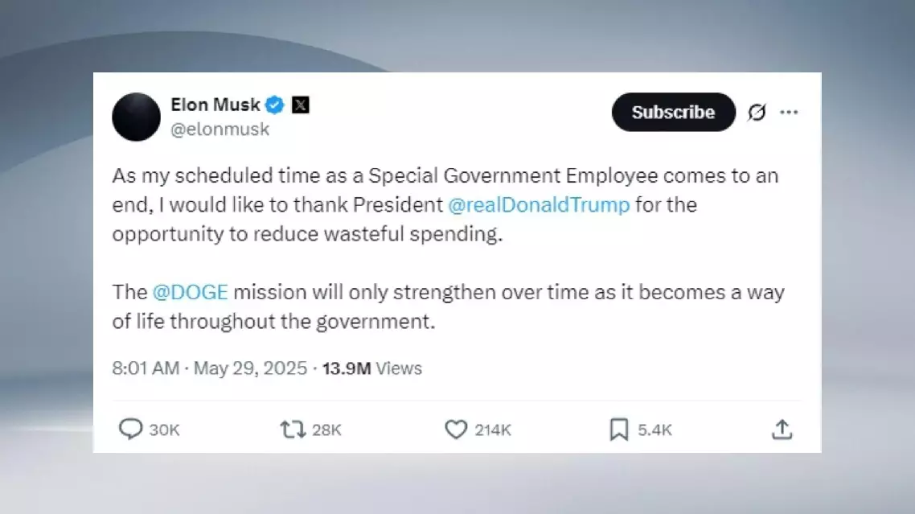
Task: Click the 8:01 AM May 29, 2025 timestamp
Action: [210, 368]
